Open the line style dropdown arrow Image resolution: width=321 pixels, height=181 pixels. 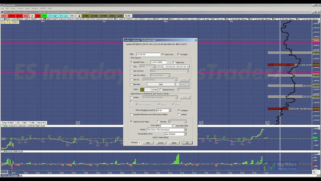[x=152, y=90]
